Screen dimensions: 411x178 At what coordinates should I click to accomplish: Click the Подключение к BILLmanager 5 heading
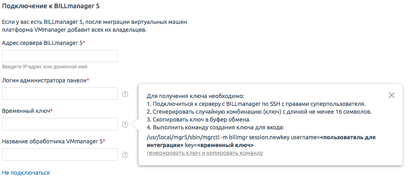coord(51,6)
